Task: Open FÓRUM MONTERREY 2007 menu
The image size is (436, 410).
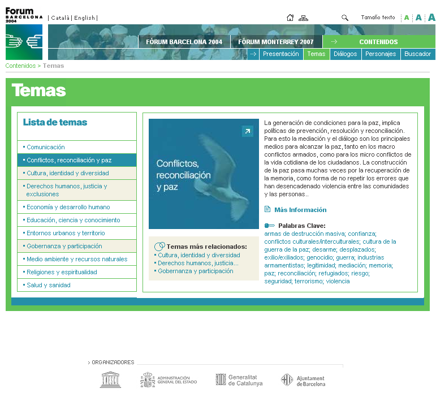Action: pyautogui.click(x=275, y=42)
